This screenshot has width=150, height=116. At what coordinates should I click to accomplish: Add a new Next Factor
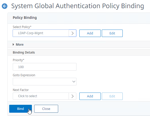click(x=90, y=96)
